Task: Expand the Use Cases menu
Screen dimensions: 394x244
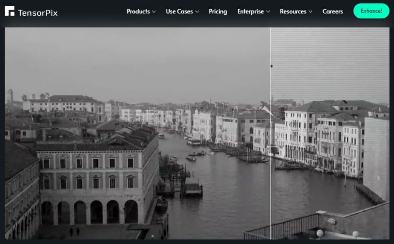Action: click(x=179, y=12)
